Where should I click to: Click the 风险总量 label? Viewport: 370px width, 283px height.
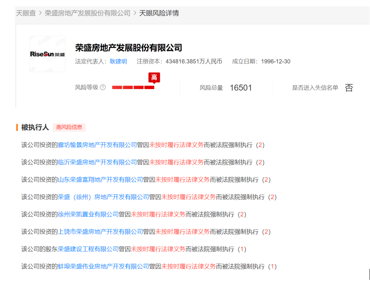point(211,88)
